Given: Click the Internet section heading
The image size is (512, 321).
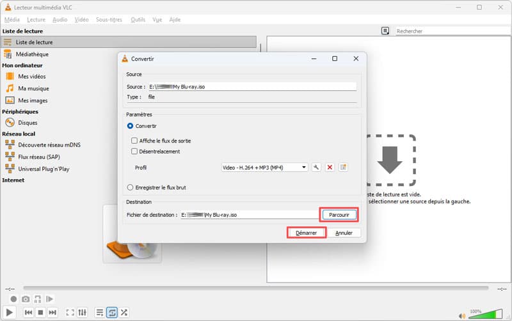Looking at the screenshot, I should 13,180.
